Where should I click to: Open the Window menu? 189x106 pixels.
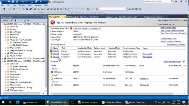pos(38,5)
